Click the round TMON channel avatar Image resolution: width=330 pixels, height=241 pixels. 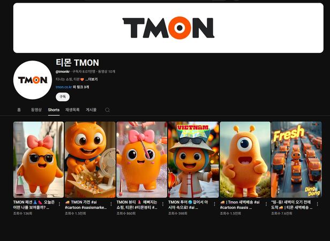click(x=33, y=80)
